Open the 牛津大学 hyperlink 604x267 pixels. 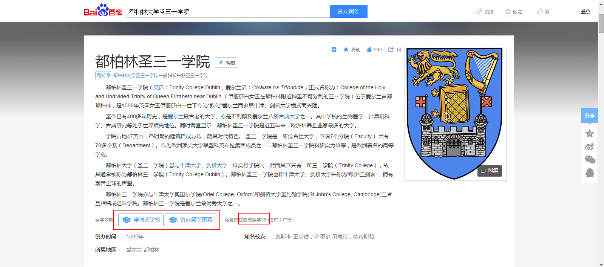click(190, 165)
